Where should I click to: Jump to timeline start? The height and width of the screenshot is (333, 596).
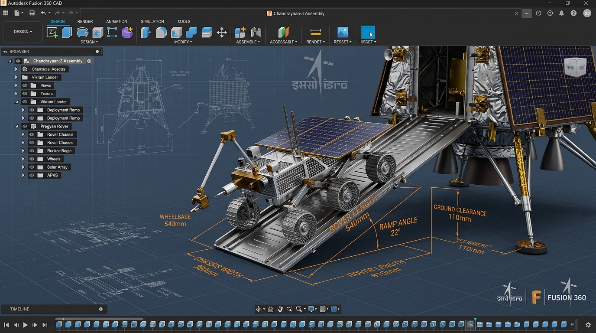tap(6, 325)
